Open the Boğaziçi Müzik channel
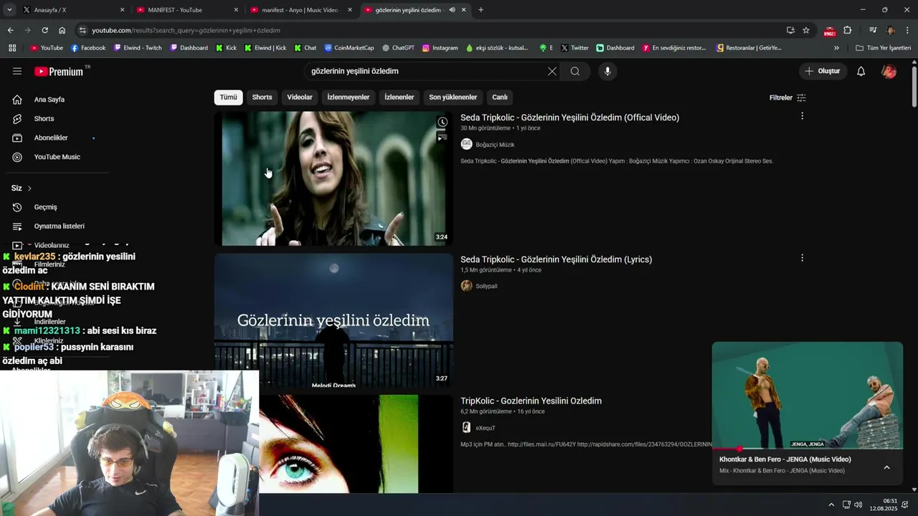Viewport: 918px width, 516px height. pyautogui.click(x=495, y=145)
